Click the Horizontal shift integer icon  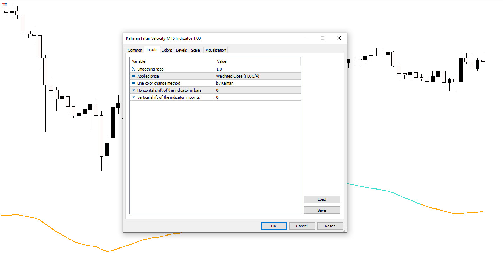(133, 90)
